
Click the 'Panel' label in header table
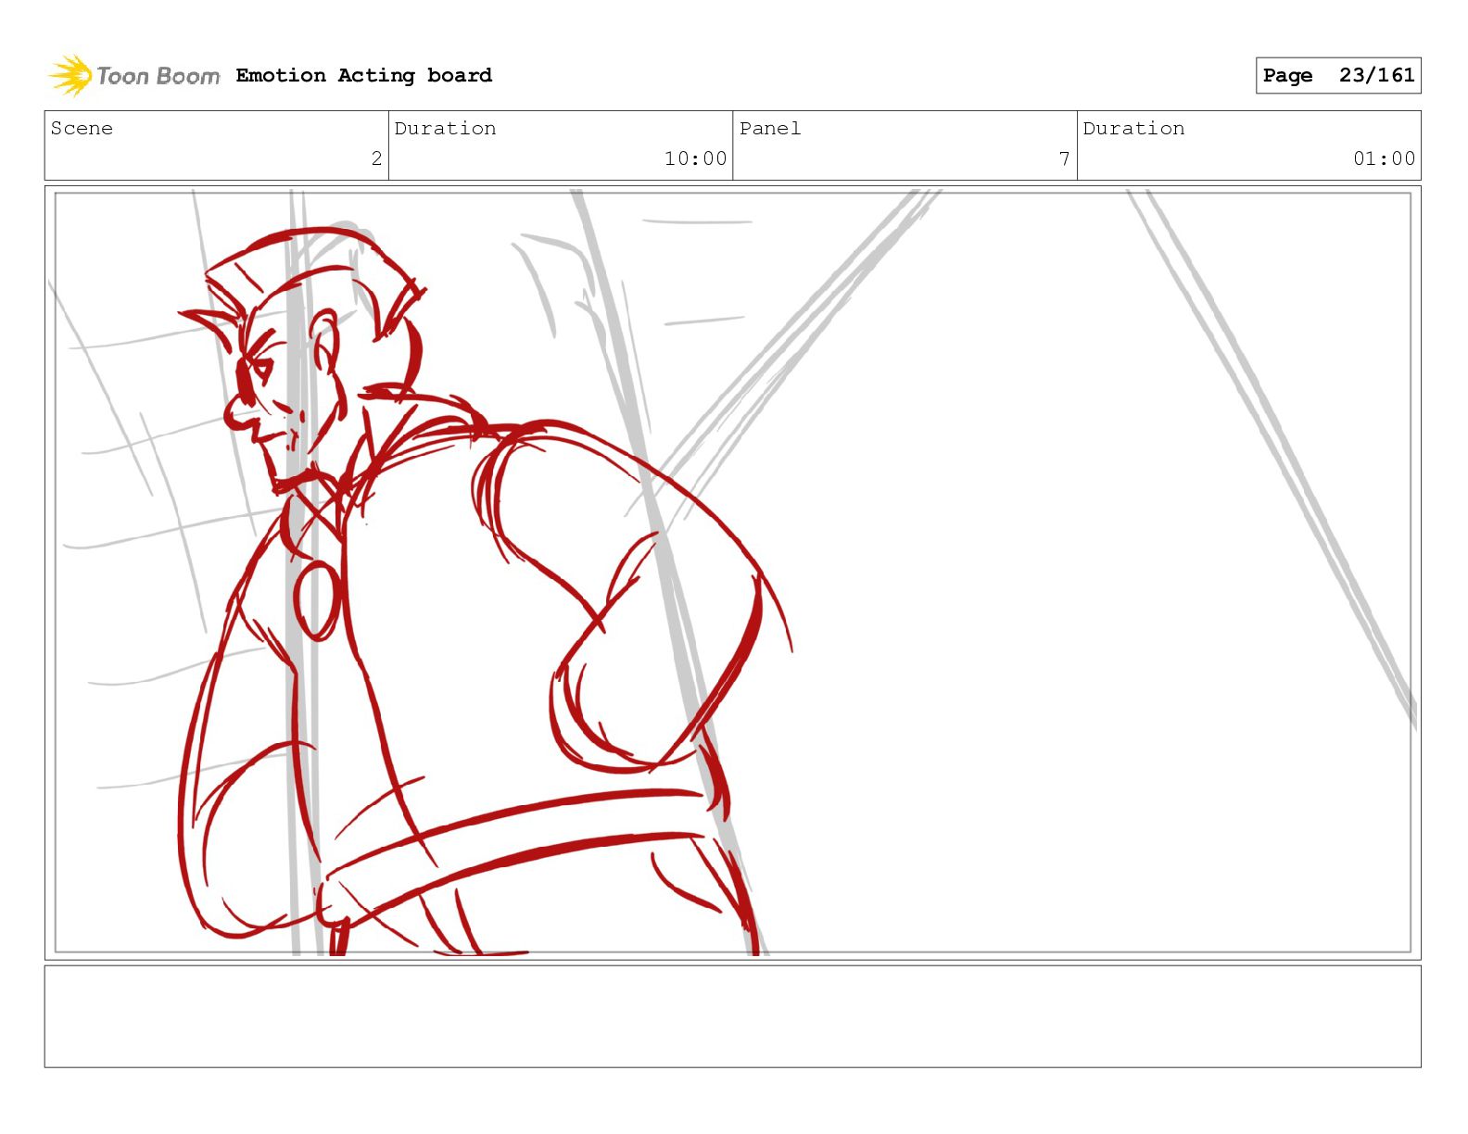pos(770,128)
